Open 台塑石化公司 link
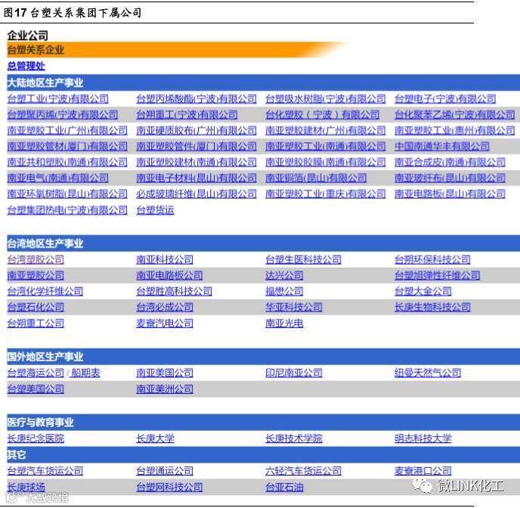The image size is (520, 508). (36, 308)
